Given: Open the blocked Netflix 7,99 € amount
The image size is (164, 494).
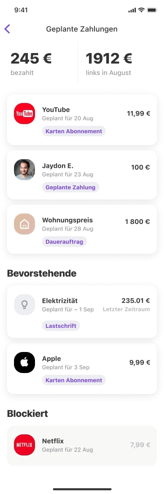Looking at the screenshot, I should (x=140, y=445).
